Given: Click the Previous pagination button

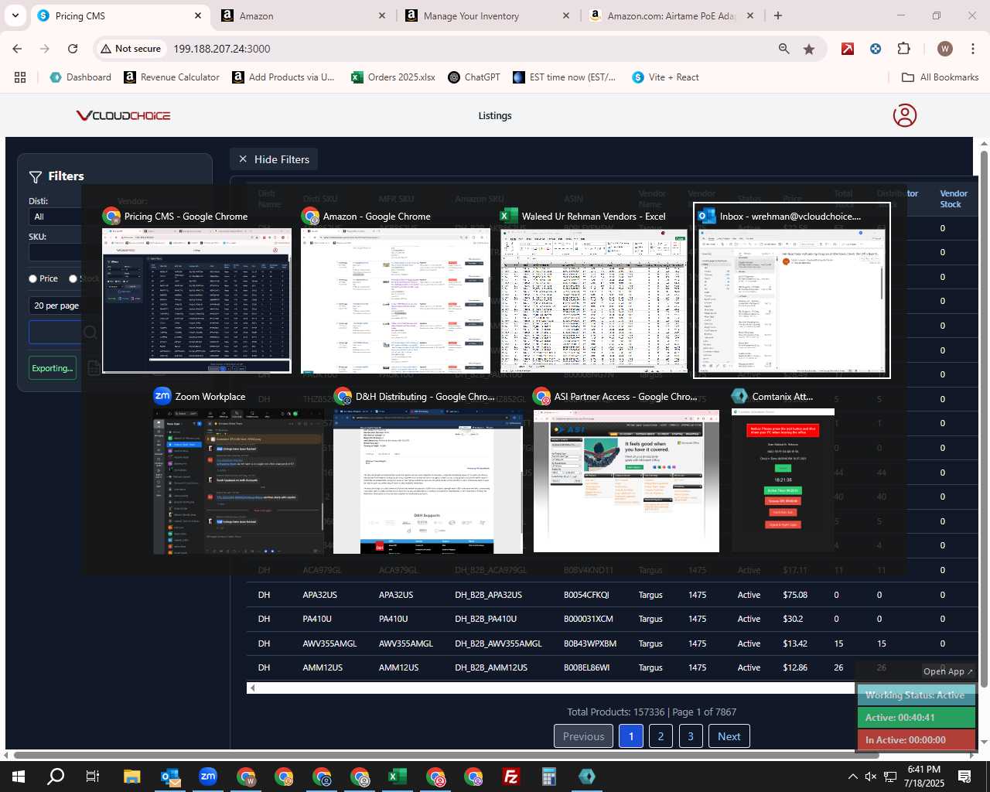Looking at the screenshot, I should pyautogui.click(x=583, y=736).
